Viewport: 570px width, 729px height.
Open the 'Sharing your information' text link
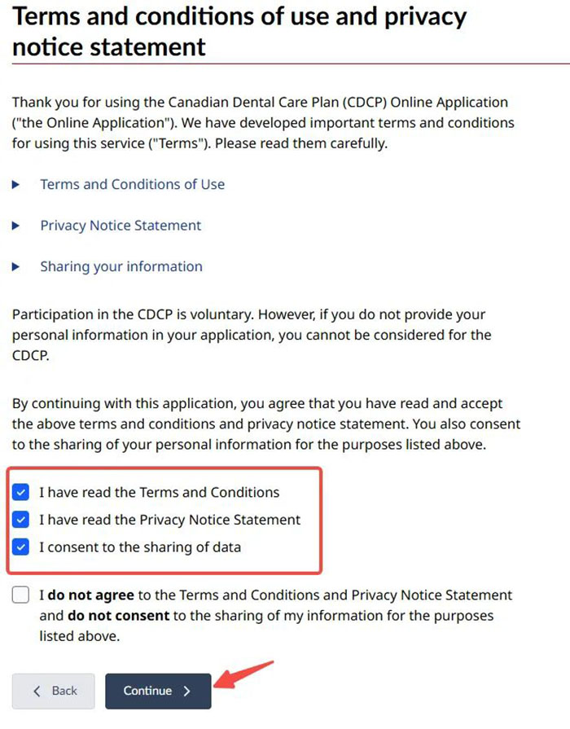point(121,266)
